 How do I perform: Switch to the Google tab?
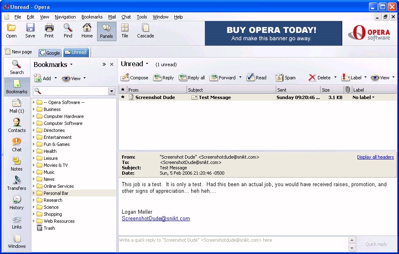pyautogui.click(x=50, y=53)
